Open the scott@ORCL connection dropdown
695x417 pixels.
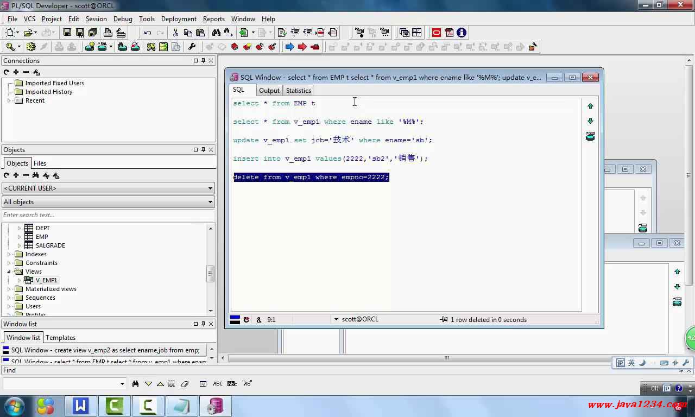336,319
